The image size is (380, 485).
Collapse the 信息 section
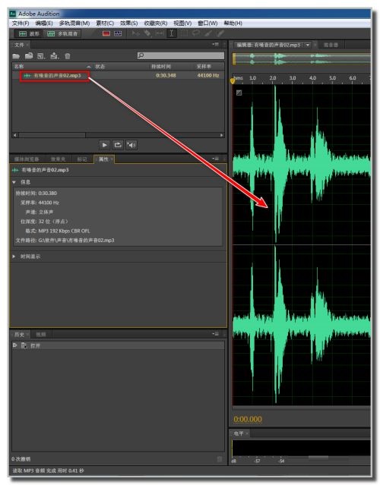tap(14, 182)
